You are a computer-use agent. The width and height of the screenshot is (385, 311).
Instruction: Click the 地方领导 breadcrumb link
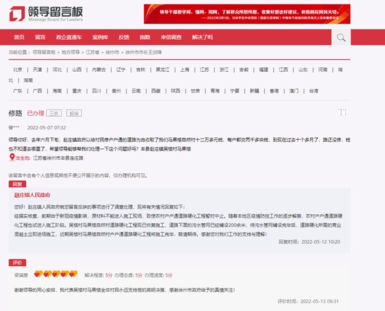(71, 52)
